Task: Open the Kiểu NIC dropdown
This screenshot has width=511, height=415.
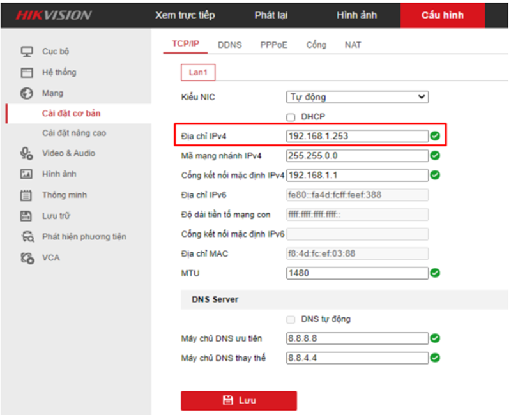Action: pos(357,97)
